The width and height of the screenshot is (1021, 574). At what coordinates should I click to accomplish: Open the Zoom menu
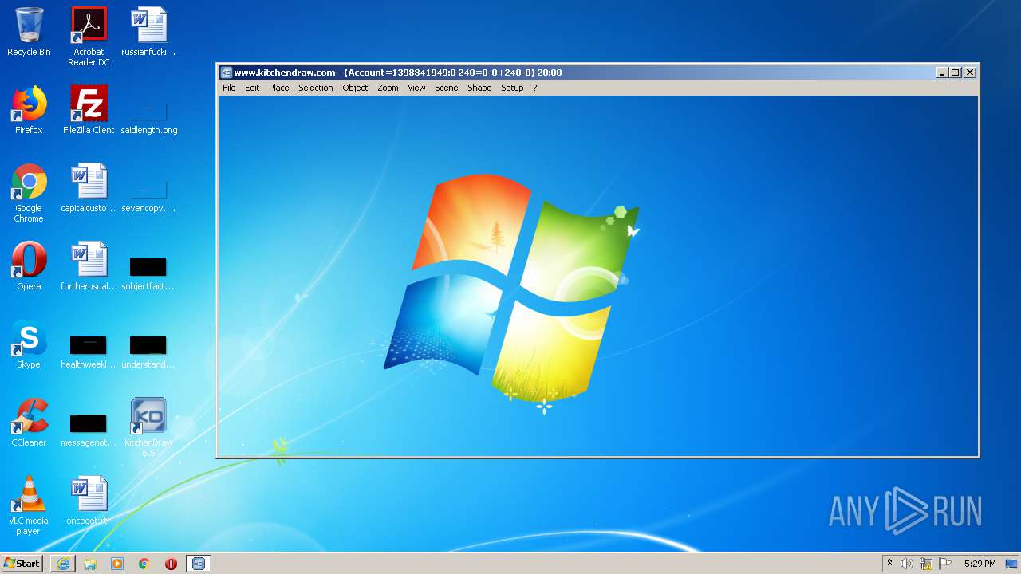[388, 88]
